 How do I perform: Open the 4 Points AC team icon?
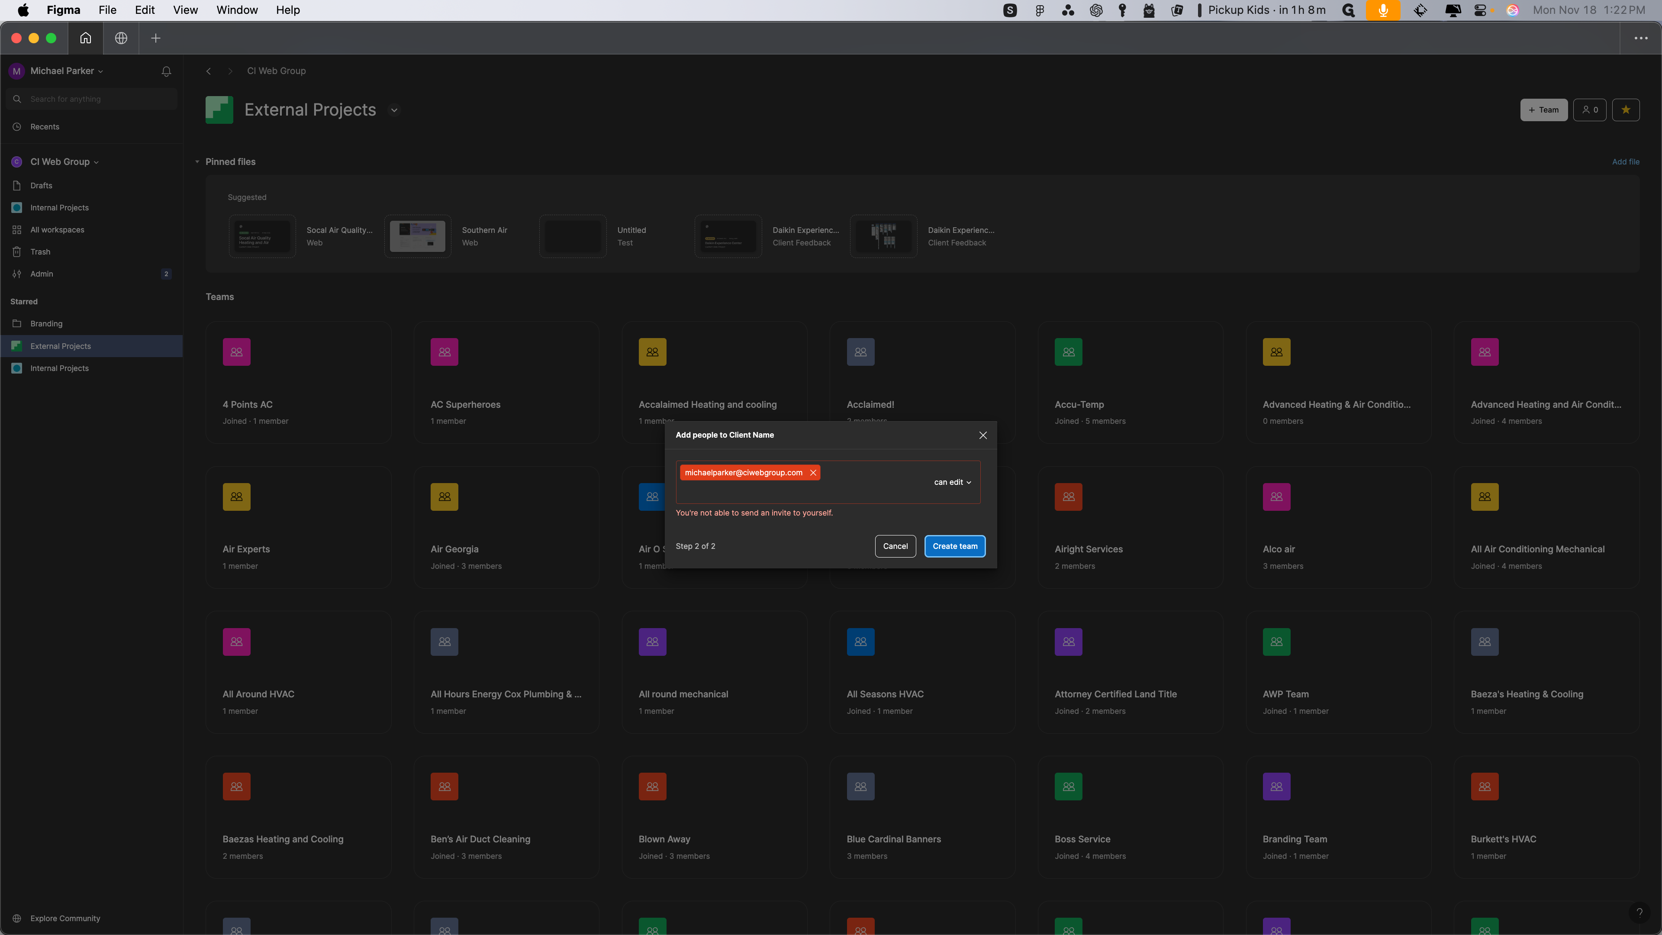237,351
